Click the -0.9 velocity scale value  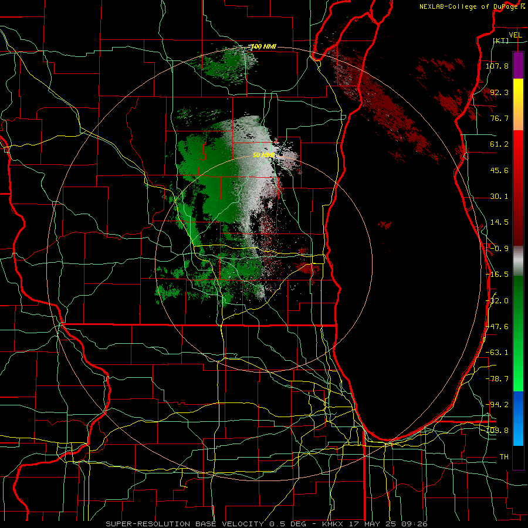499,249
